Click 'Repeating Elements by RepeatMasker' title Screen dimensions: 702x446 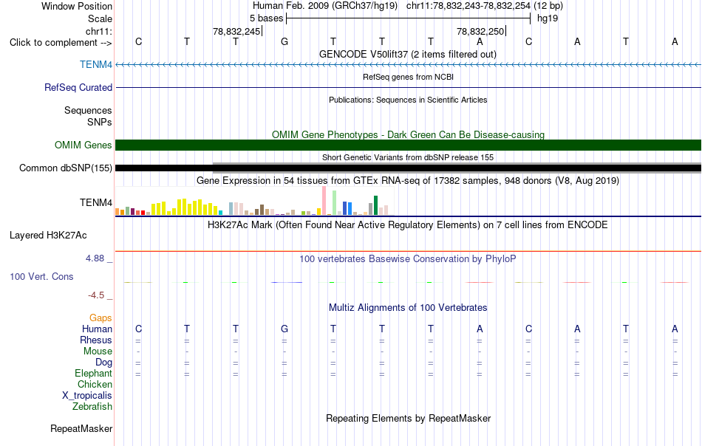(409, 418)
